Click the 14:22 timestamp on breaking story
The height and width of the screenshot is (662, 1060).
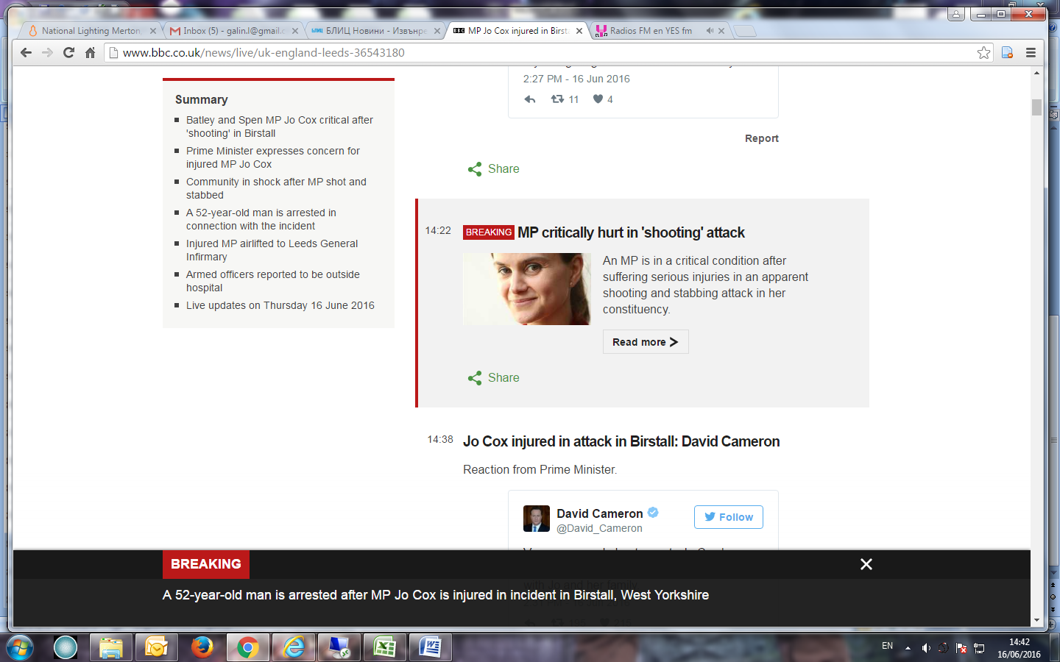click(438, 230)
